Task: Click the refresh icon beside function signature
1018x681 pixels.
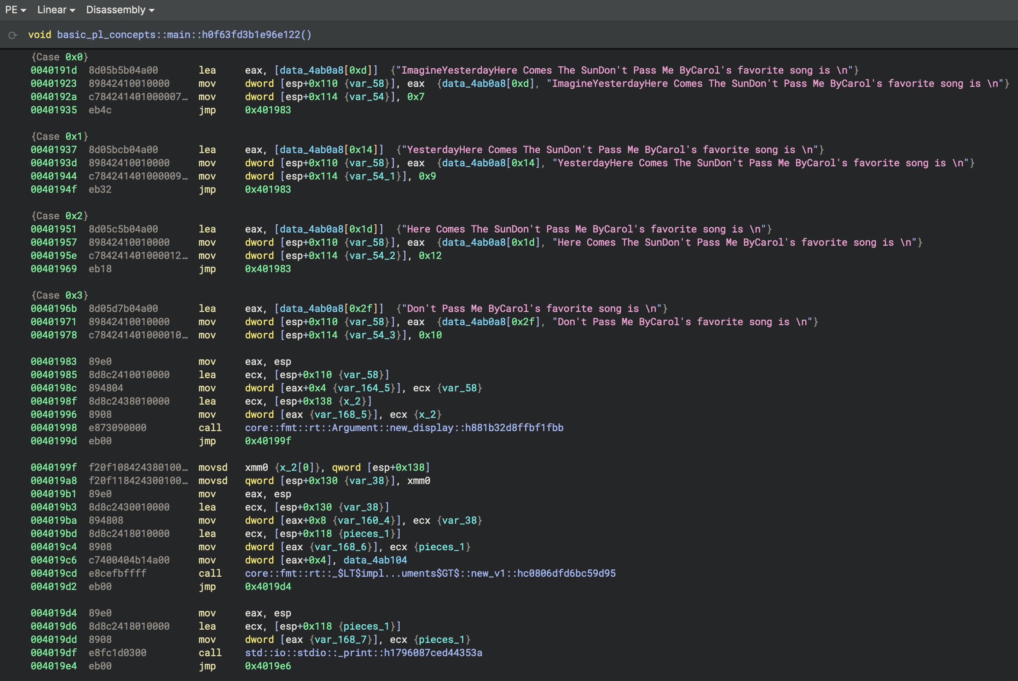Action: (12, 35)
